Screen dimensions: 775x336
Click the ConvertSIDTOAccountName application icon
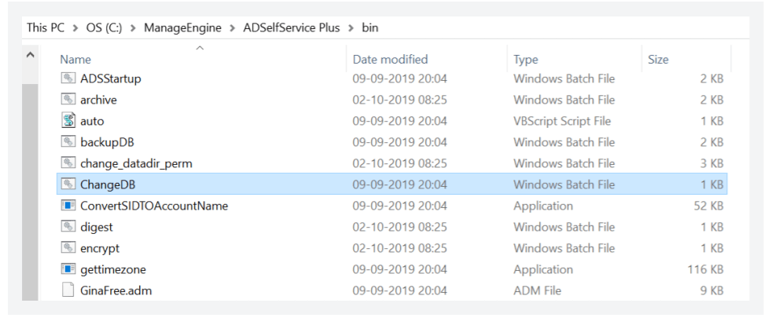pos(68,206)
